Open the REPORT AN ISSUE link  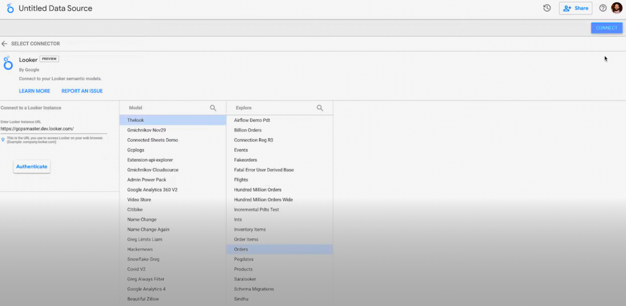(x=82, y=91)
